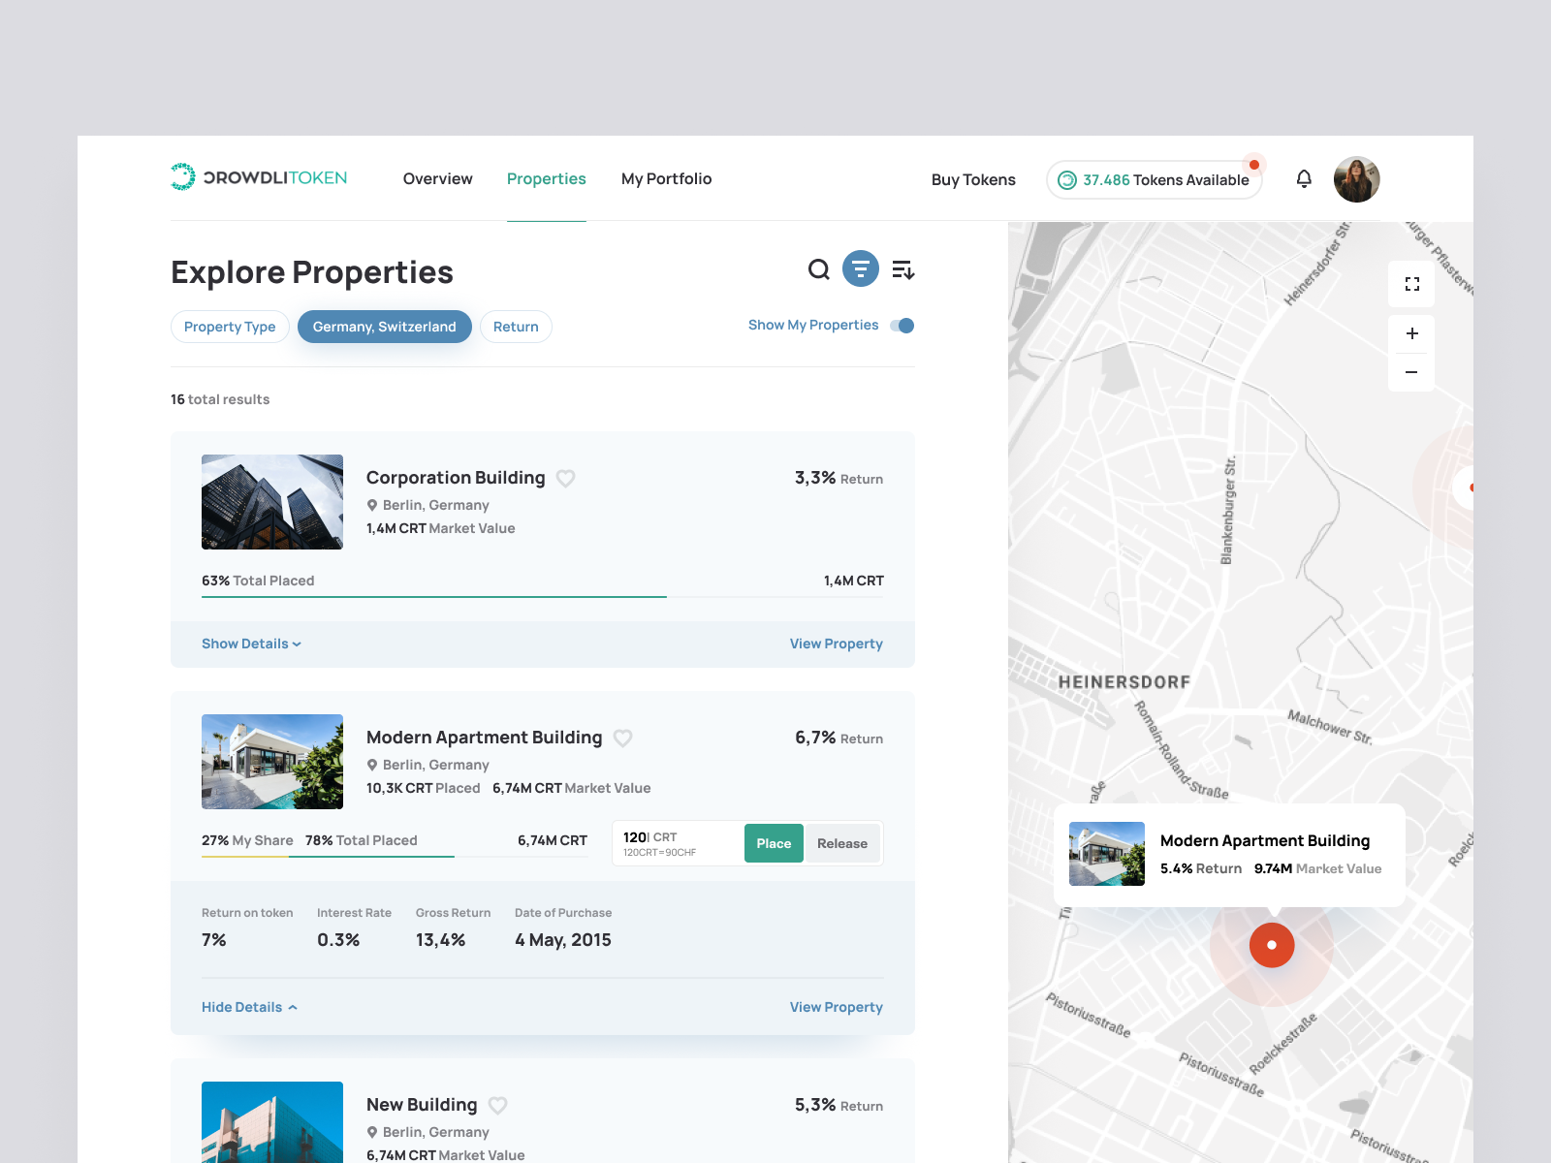Image resolution: width=1551 pixels, height=1163 pixels.
Task: Favorite the Corporation Building listing
Action: (x=566, y=478)
